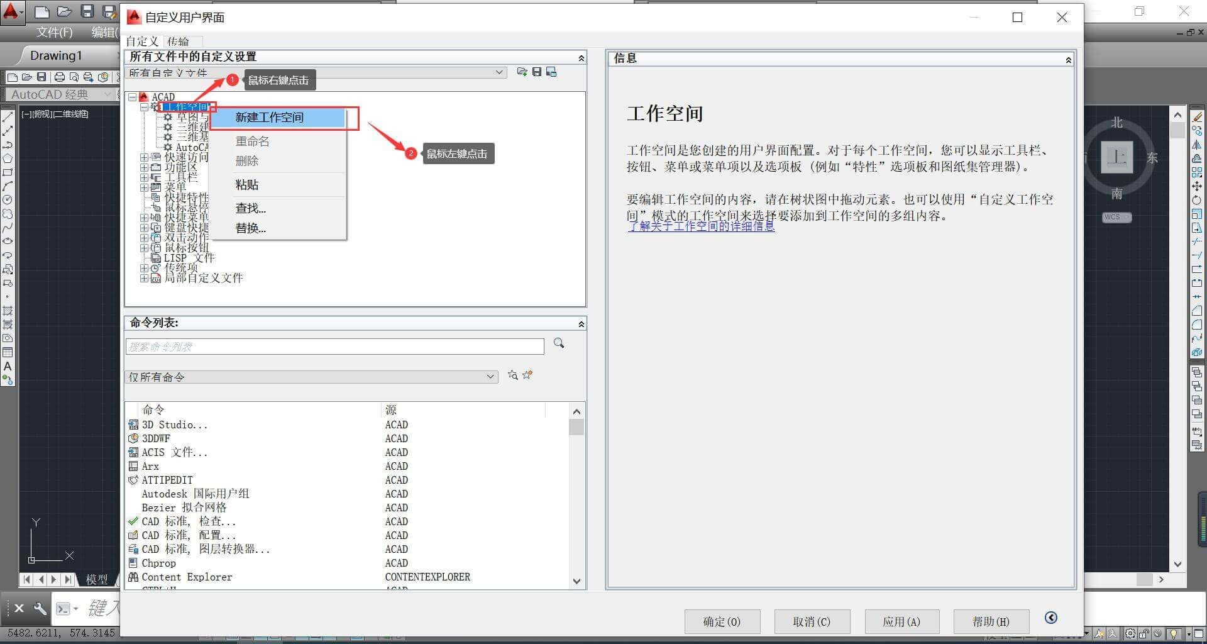Click the Open folder icon in the AutoCAD quick access toolbar
The image size is (1207, 644).
64,11
